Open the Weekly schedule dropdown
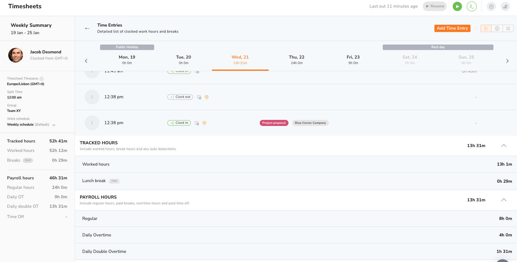The image size is (517, 262). (54, 125)
